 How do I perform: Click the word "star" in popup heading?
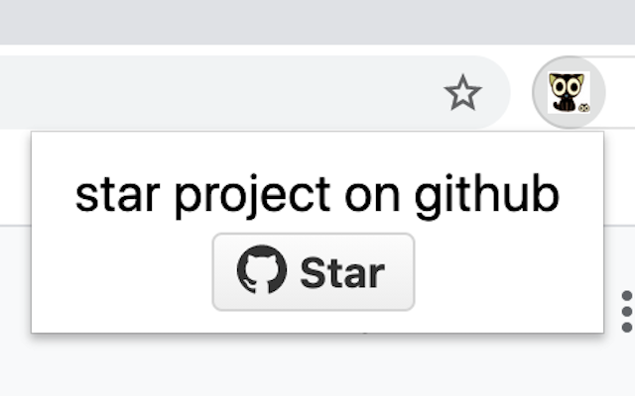117,196
